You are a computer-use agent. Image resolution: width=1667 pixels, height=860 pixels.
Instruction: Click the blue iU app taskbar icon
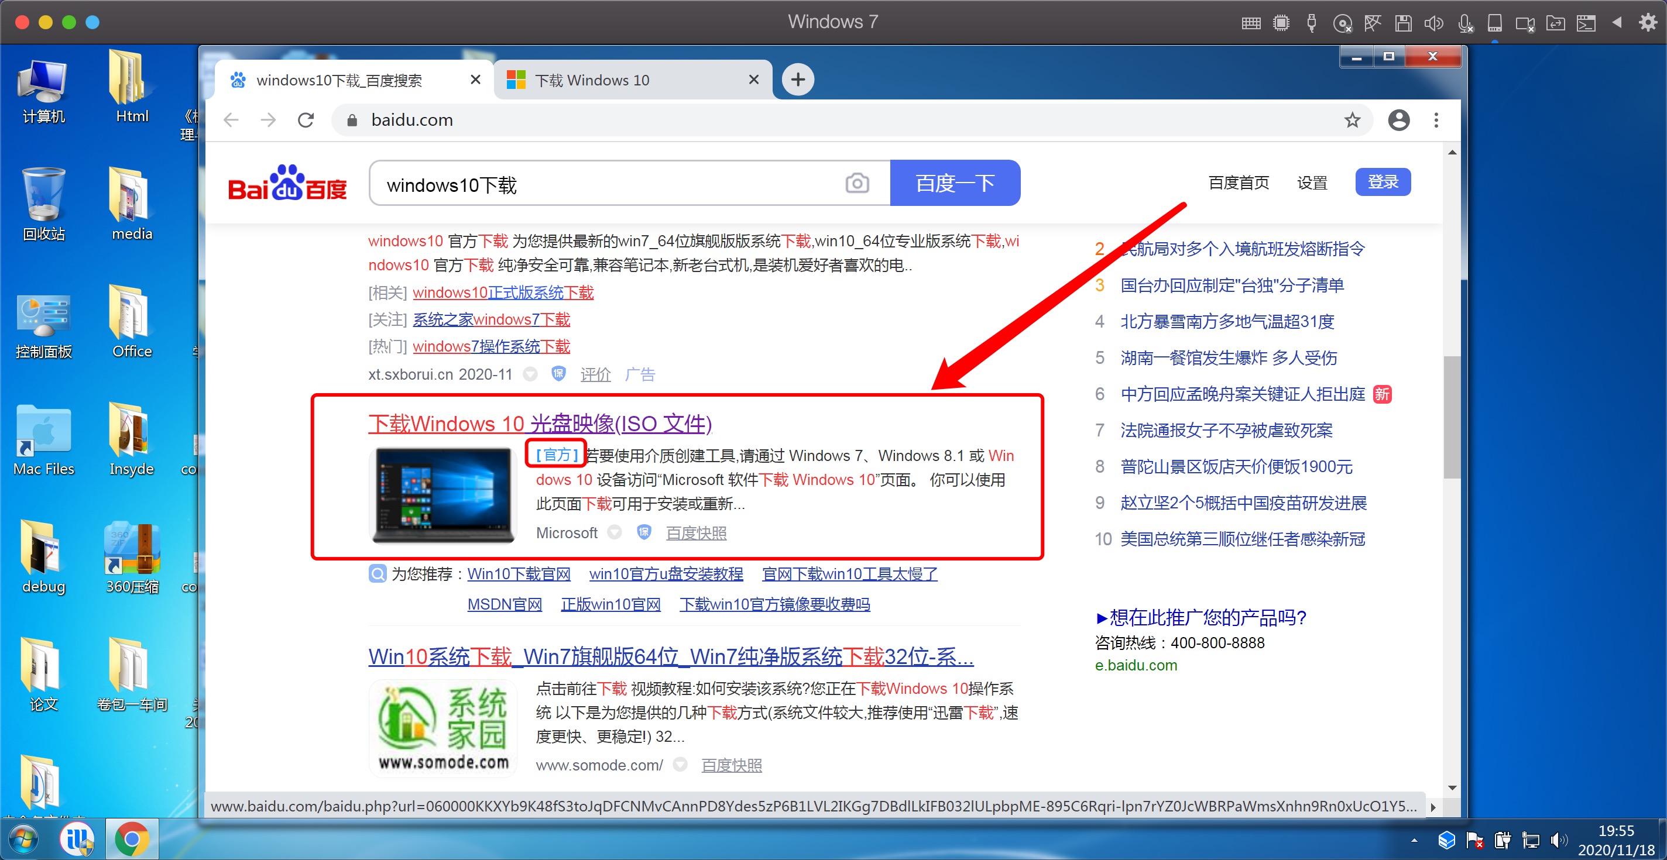(x=77, y=840)
